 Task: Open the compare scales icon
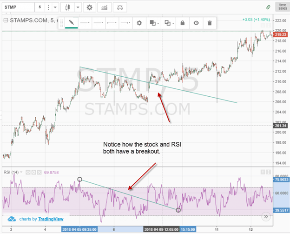click(120, 7)
